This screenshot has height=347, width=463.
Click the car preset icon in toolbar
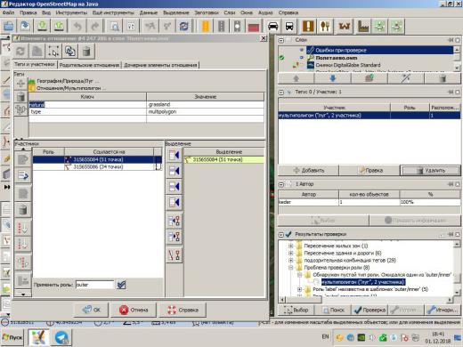click(272, 27)
